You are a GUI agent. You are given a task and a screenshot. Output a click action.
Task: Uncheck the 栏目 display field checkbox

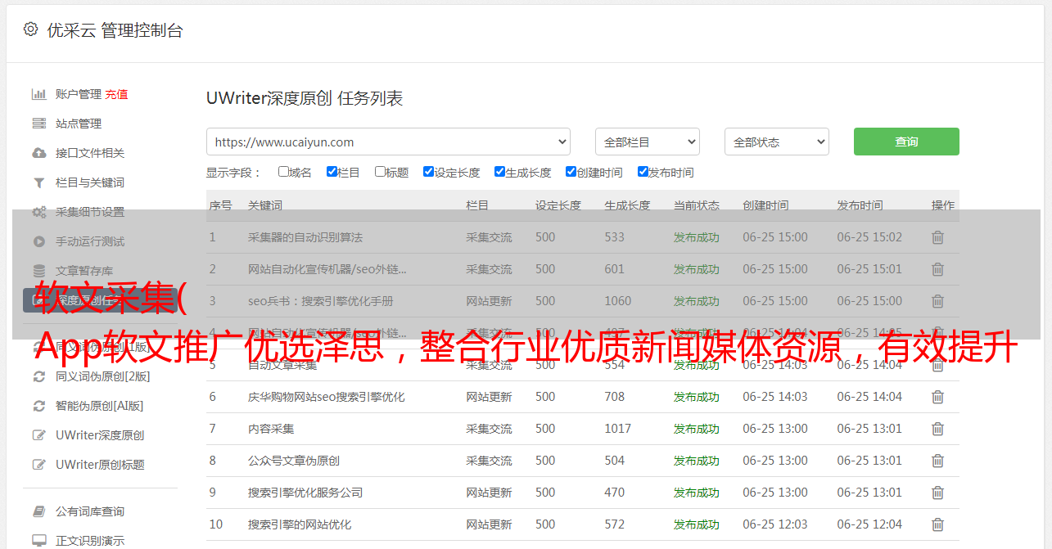pyautogui.click(x=332, y=172)
